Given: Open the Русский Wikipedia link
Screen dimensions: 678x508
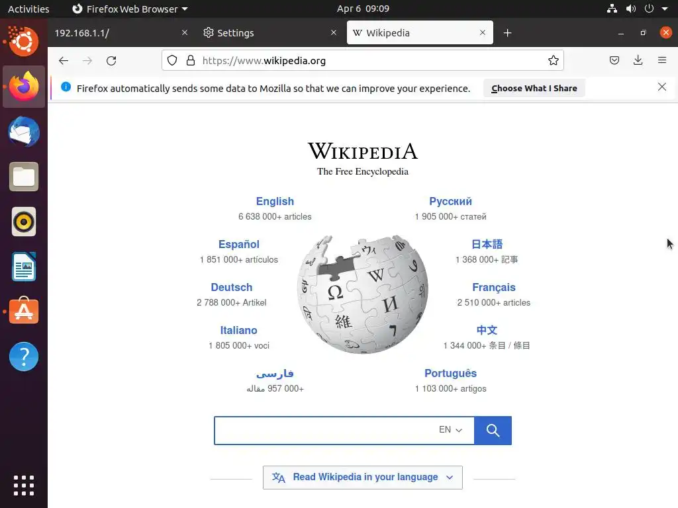Looking at the screenshot, I should click(450, 201).
